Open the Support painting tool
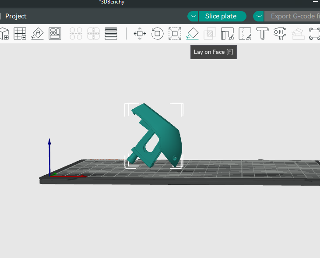 (x=227, y=33)
